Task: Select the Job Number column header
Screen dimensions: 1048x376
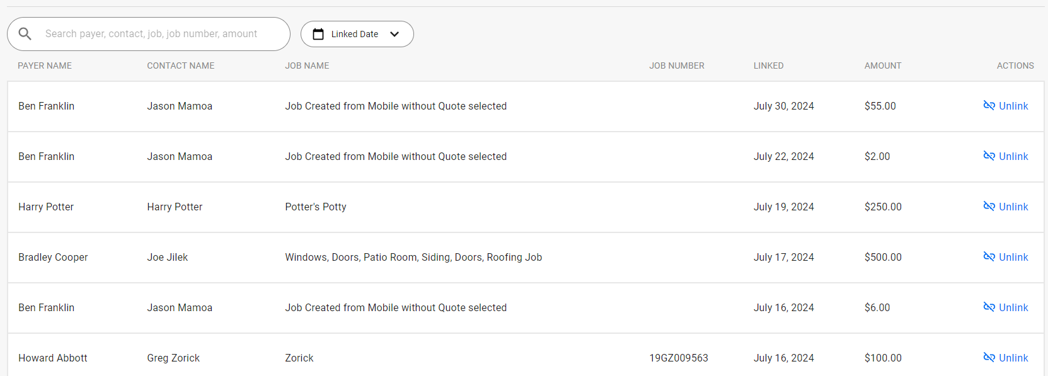Action: pyautogui.click(x=677, y=66)
